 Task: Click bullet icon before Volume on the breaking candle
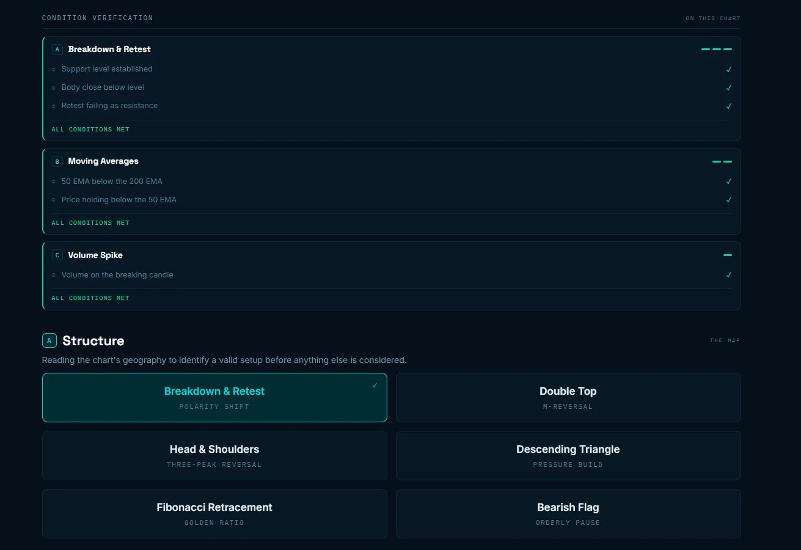click(x=54, y=276)
